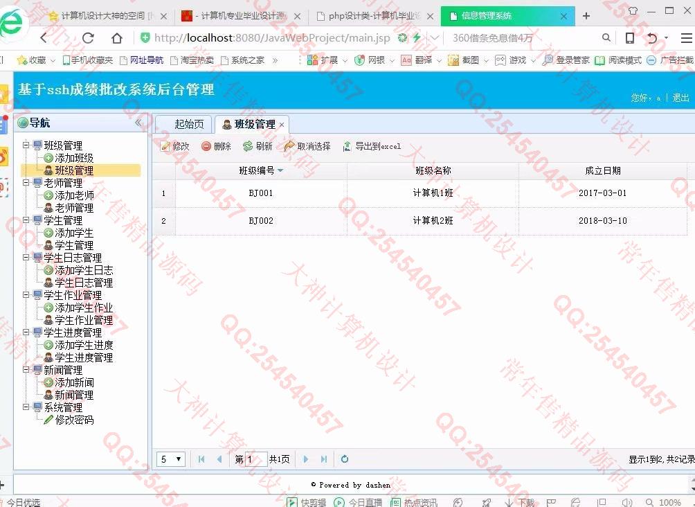Collapse the 班级管理 tree folder

[x=26, y=145]
